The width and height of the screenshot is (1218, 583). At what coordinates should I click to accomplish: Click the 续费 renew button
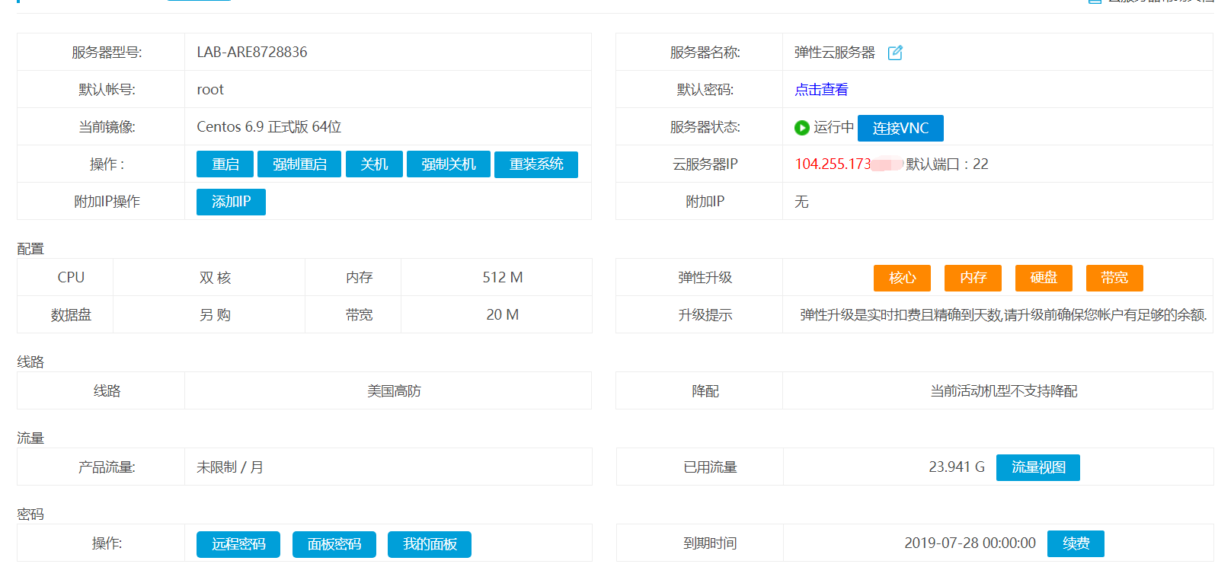click(1075, 543)
